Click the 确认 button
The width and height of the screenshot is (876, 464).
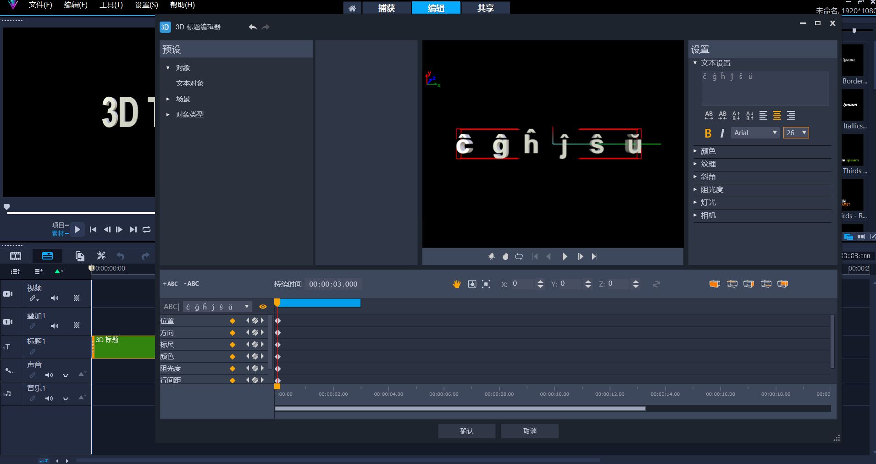click(466, 431)
